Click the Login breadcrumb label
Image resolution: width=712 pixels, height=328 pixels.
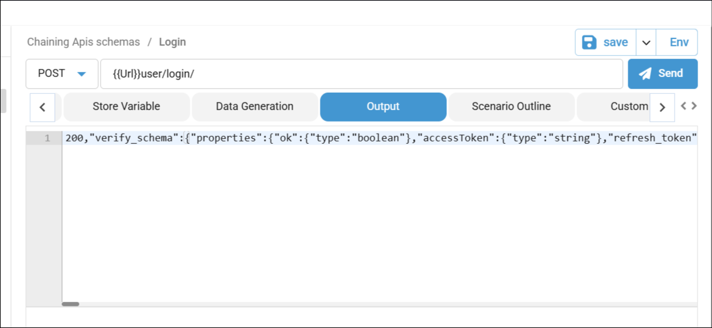172,42
